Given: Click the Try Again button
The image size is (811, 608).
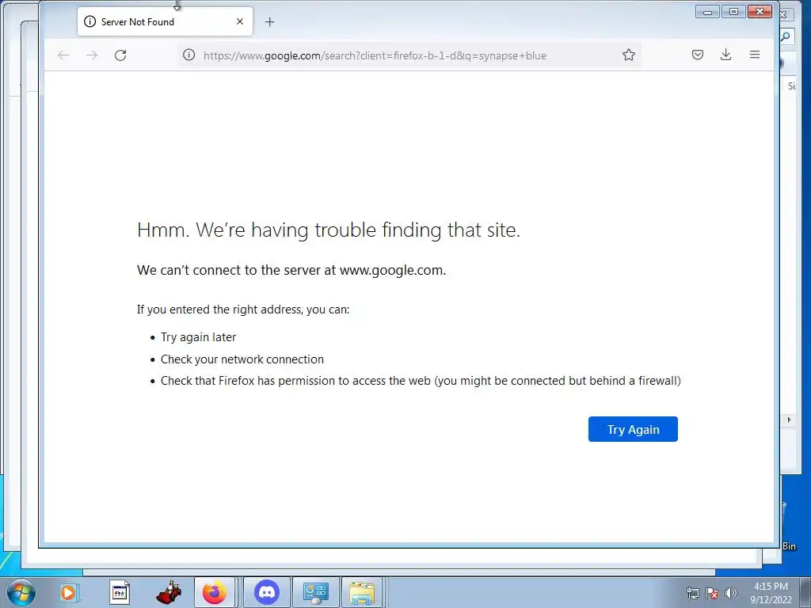Looking at the screenshot, I should coord(633,429).
